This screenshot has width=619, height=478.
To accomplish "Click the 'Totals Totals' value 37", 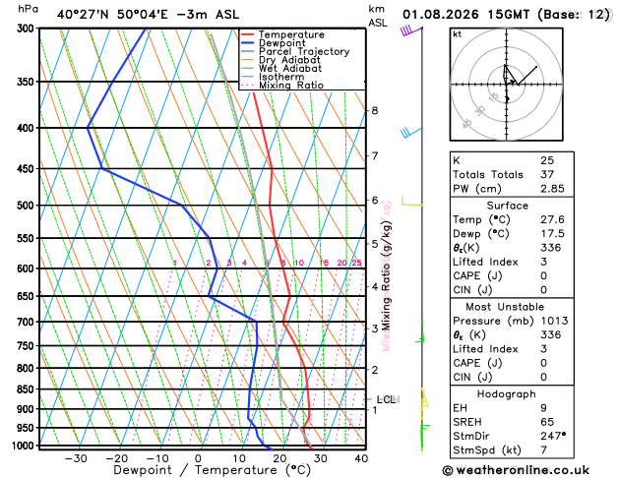I will [x=547, y=174].
